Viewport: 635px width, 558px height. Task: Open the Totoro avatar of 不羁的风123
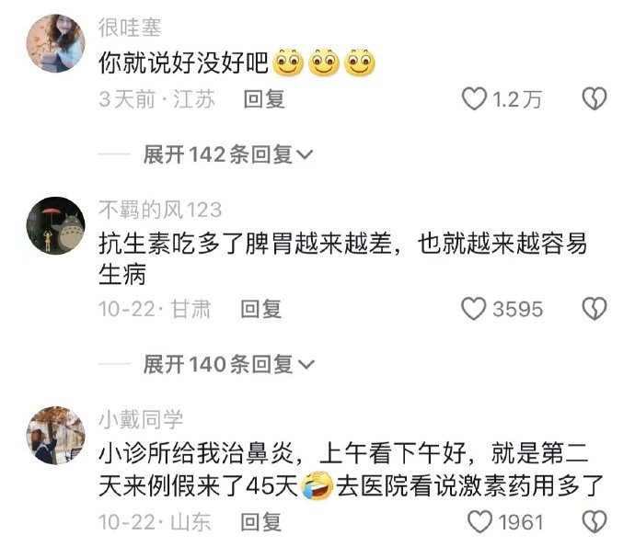pos(55,226)
